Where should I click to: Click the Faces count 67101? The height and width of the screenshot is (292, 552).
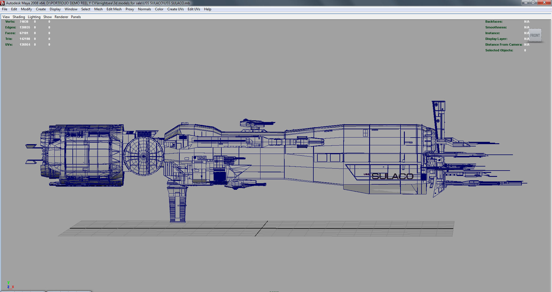24,33
